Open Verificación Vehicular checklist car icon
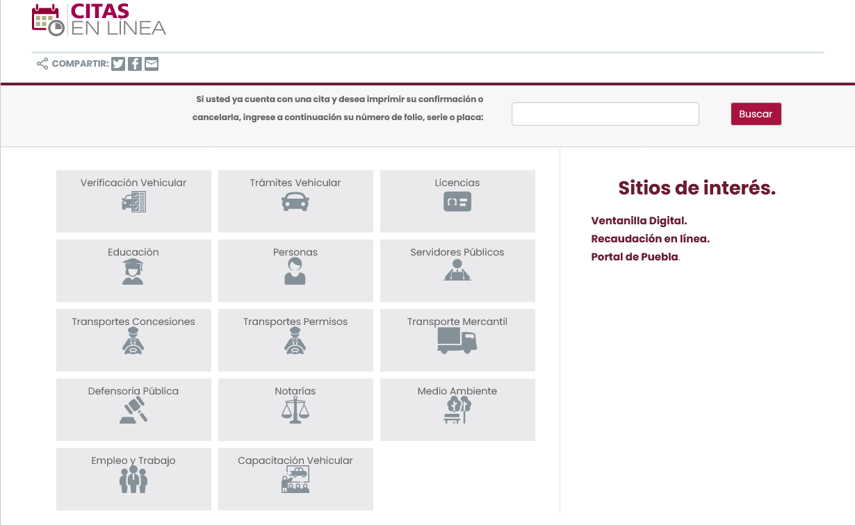This screenshot has width=855, height=525. [133, 202]
